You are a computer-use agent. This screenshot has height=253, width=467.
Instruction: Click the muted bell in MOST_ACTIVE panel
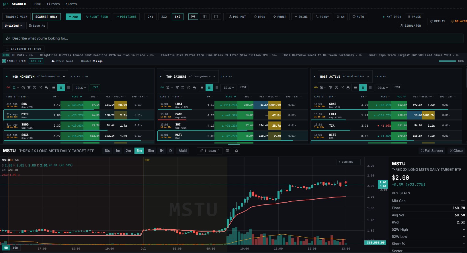pos(322,88)
